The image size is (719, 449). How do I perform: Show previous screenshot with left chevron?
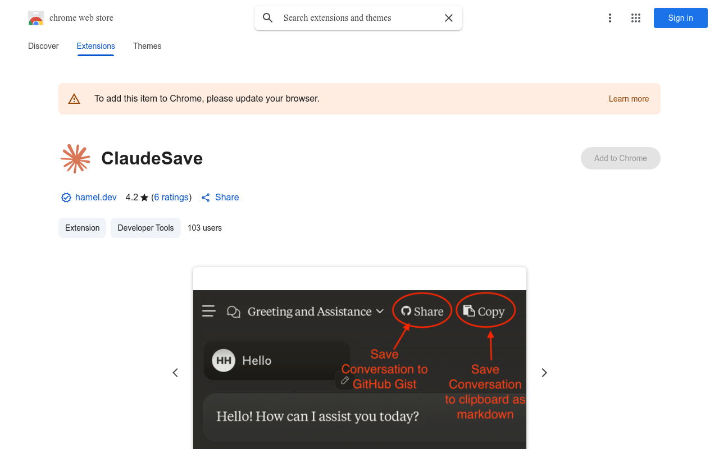(x=175, y=373)
